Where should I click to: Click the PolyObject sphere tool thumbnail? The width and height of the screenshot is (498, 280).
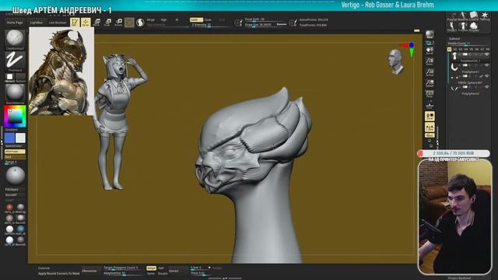(15, 176)
